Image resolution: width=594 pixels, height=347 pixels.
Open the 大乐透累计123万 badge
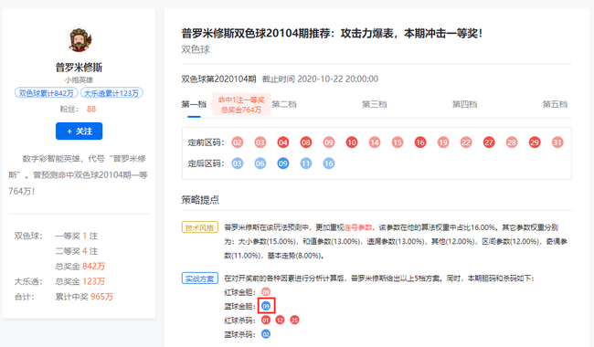pyautogui.click(x=111, y=93)
